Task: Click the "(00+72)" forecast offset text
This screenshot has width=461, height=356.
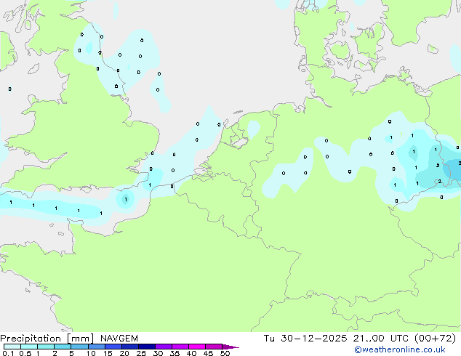Action: (x=435, y=339)
